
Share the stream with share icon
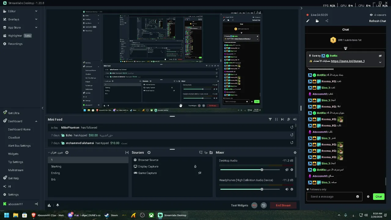(327, 21)
